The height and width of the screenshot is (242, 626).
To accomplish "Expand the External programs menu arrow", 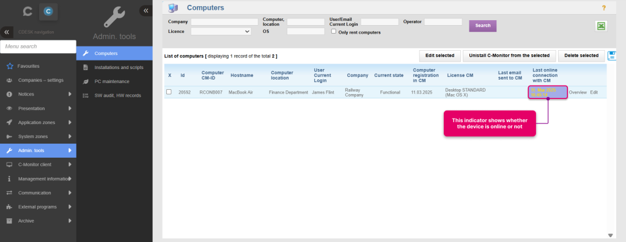I will pos(70,207).
